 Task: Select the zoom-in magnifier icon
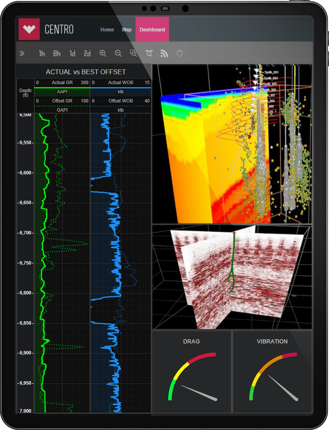pyautogui.click(x=103, y=54)
